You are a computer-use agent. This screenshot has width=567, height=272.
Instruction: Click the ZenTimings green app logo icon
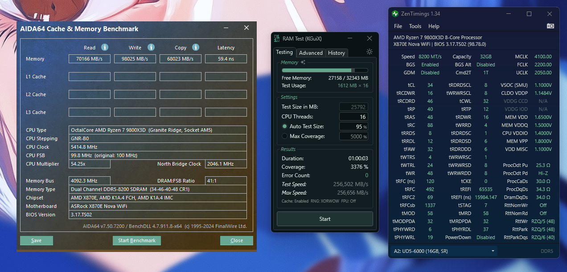click(395, 14)
